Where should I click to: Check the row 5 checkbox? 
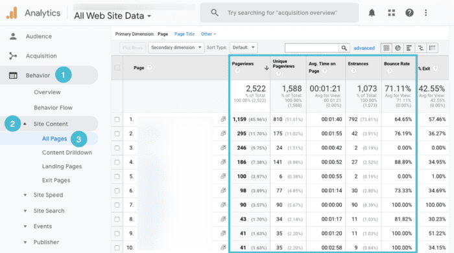pyautogui.click(x=117, y=176)
